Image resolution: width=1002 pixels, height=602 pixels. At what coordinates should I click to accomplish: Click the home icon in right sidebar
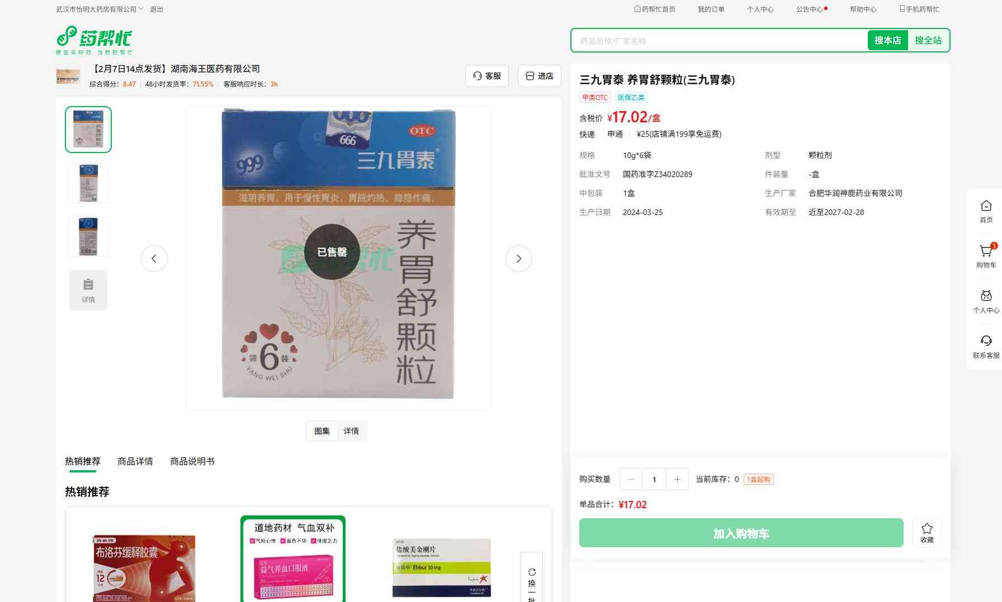click(986, 206)
